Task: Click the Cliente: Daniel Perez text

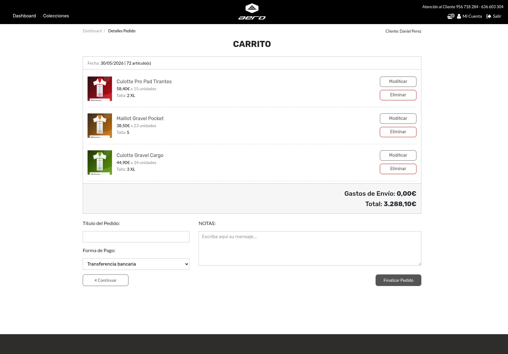Action: [x=403, y=31]
